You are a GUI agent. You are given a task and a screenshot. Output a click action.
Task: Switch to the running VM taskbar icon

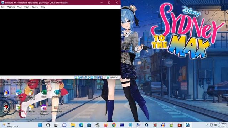click(x=188, y=125)
